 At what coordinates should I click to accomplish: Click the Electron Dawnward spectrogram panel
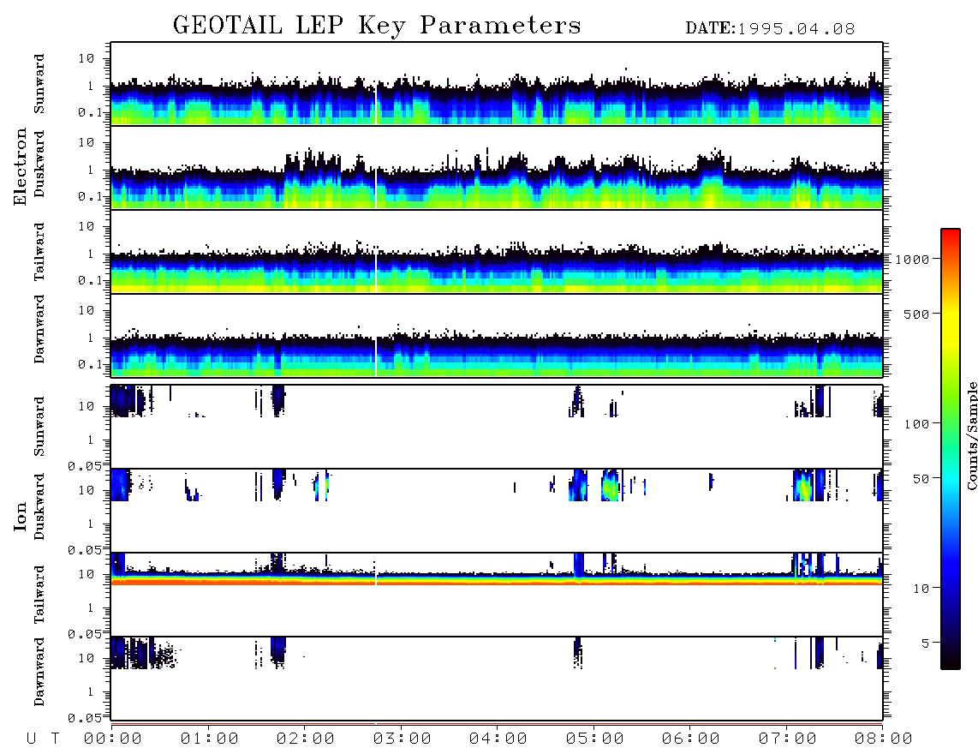pos(497,335)
